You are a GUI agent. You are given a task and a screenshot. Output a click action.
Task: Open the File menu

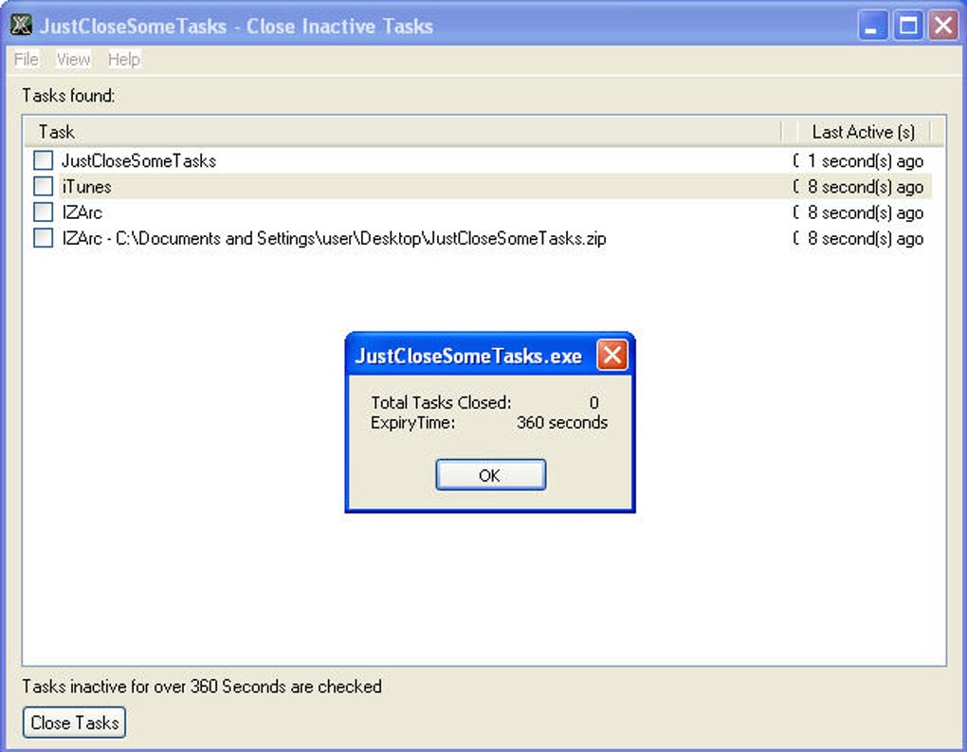pos(26,59)
